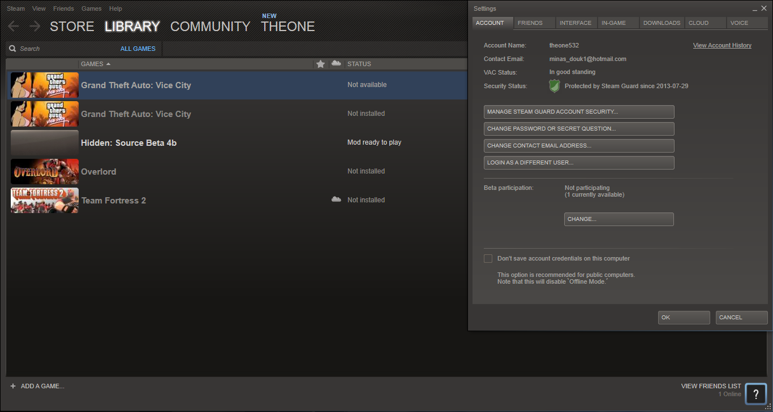Click the Team Fortress 2 thumbnail
773x412 pixels.
pyautogui.click(x=45, y=200)
